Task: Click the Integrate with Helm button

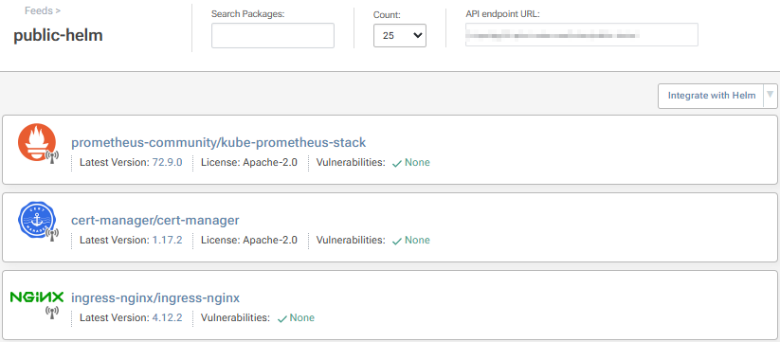Action: (712, 96)
